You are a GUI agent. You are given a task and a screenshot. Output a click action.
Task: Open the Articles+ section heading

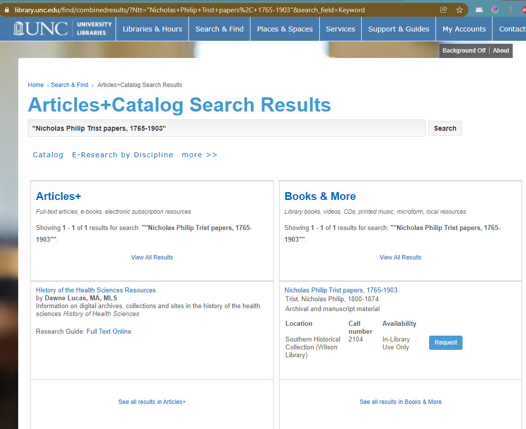click(59, 196)
